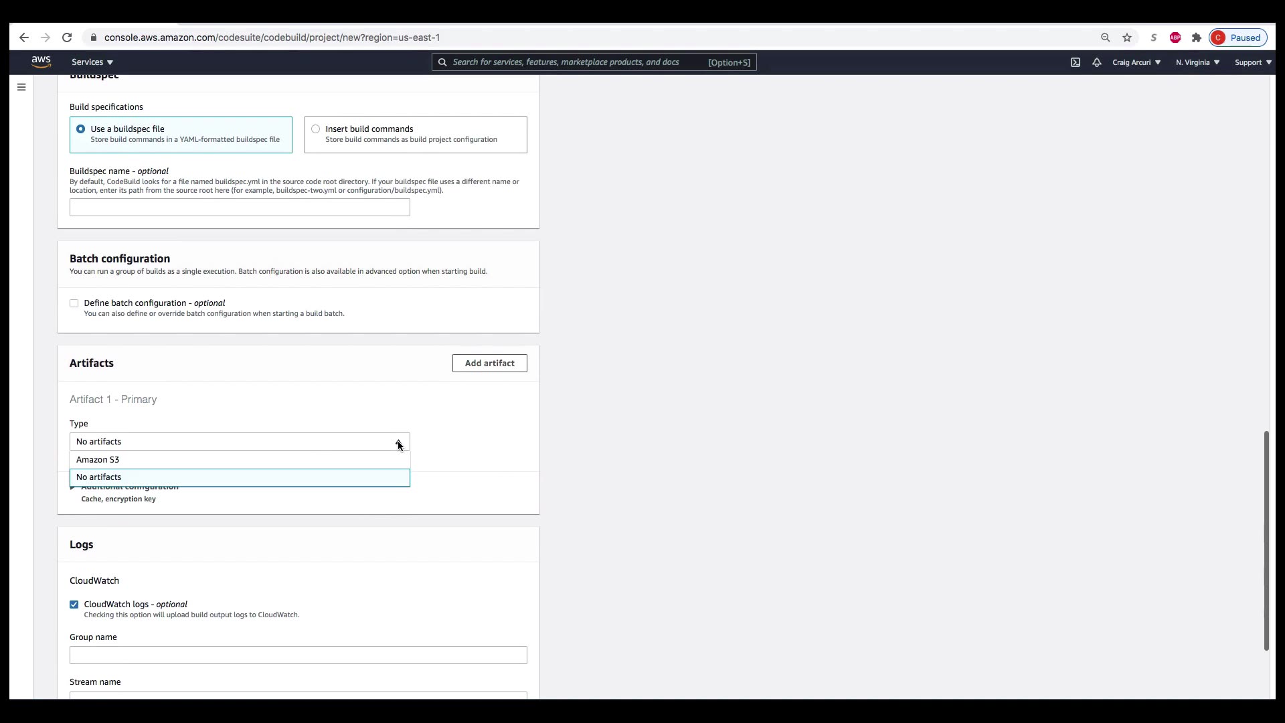Screen dimensions: 1285x723
Task: Expand the Craig Arcuri account menu
Action: (1136, 62)
